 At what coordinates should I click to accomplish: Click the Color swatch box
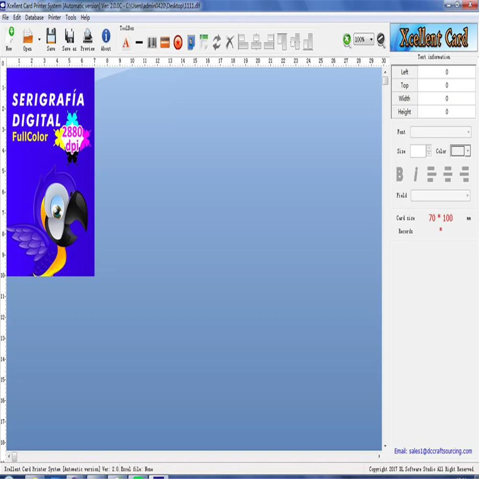tap(457, 151)
